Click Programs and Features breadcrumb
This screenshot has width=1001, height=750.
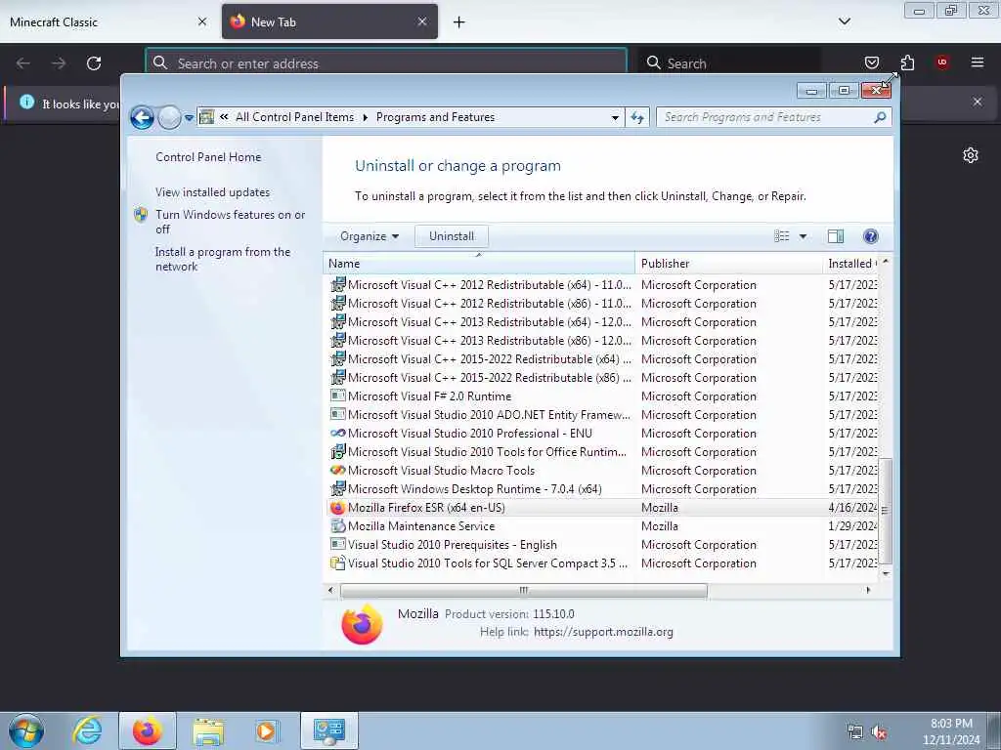pos(435,117)
